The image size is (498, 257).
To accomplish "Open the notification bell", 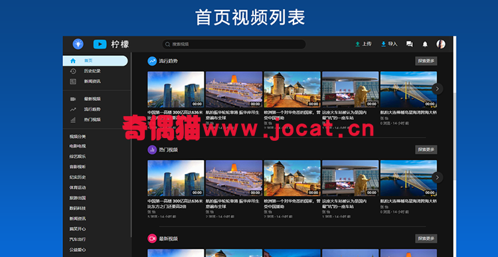I will point(425,44).
